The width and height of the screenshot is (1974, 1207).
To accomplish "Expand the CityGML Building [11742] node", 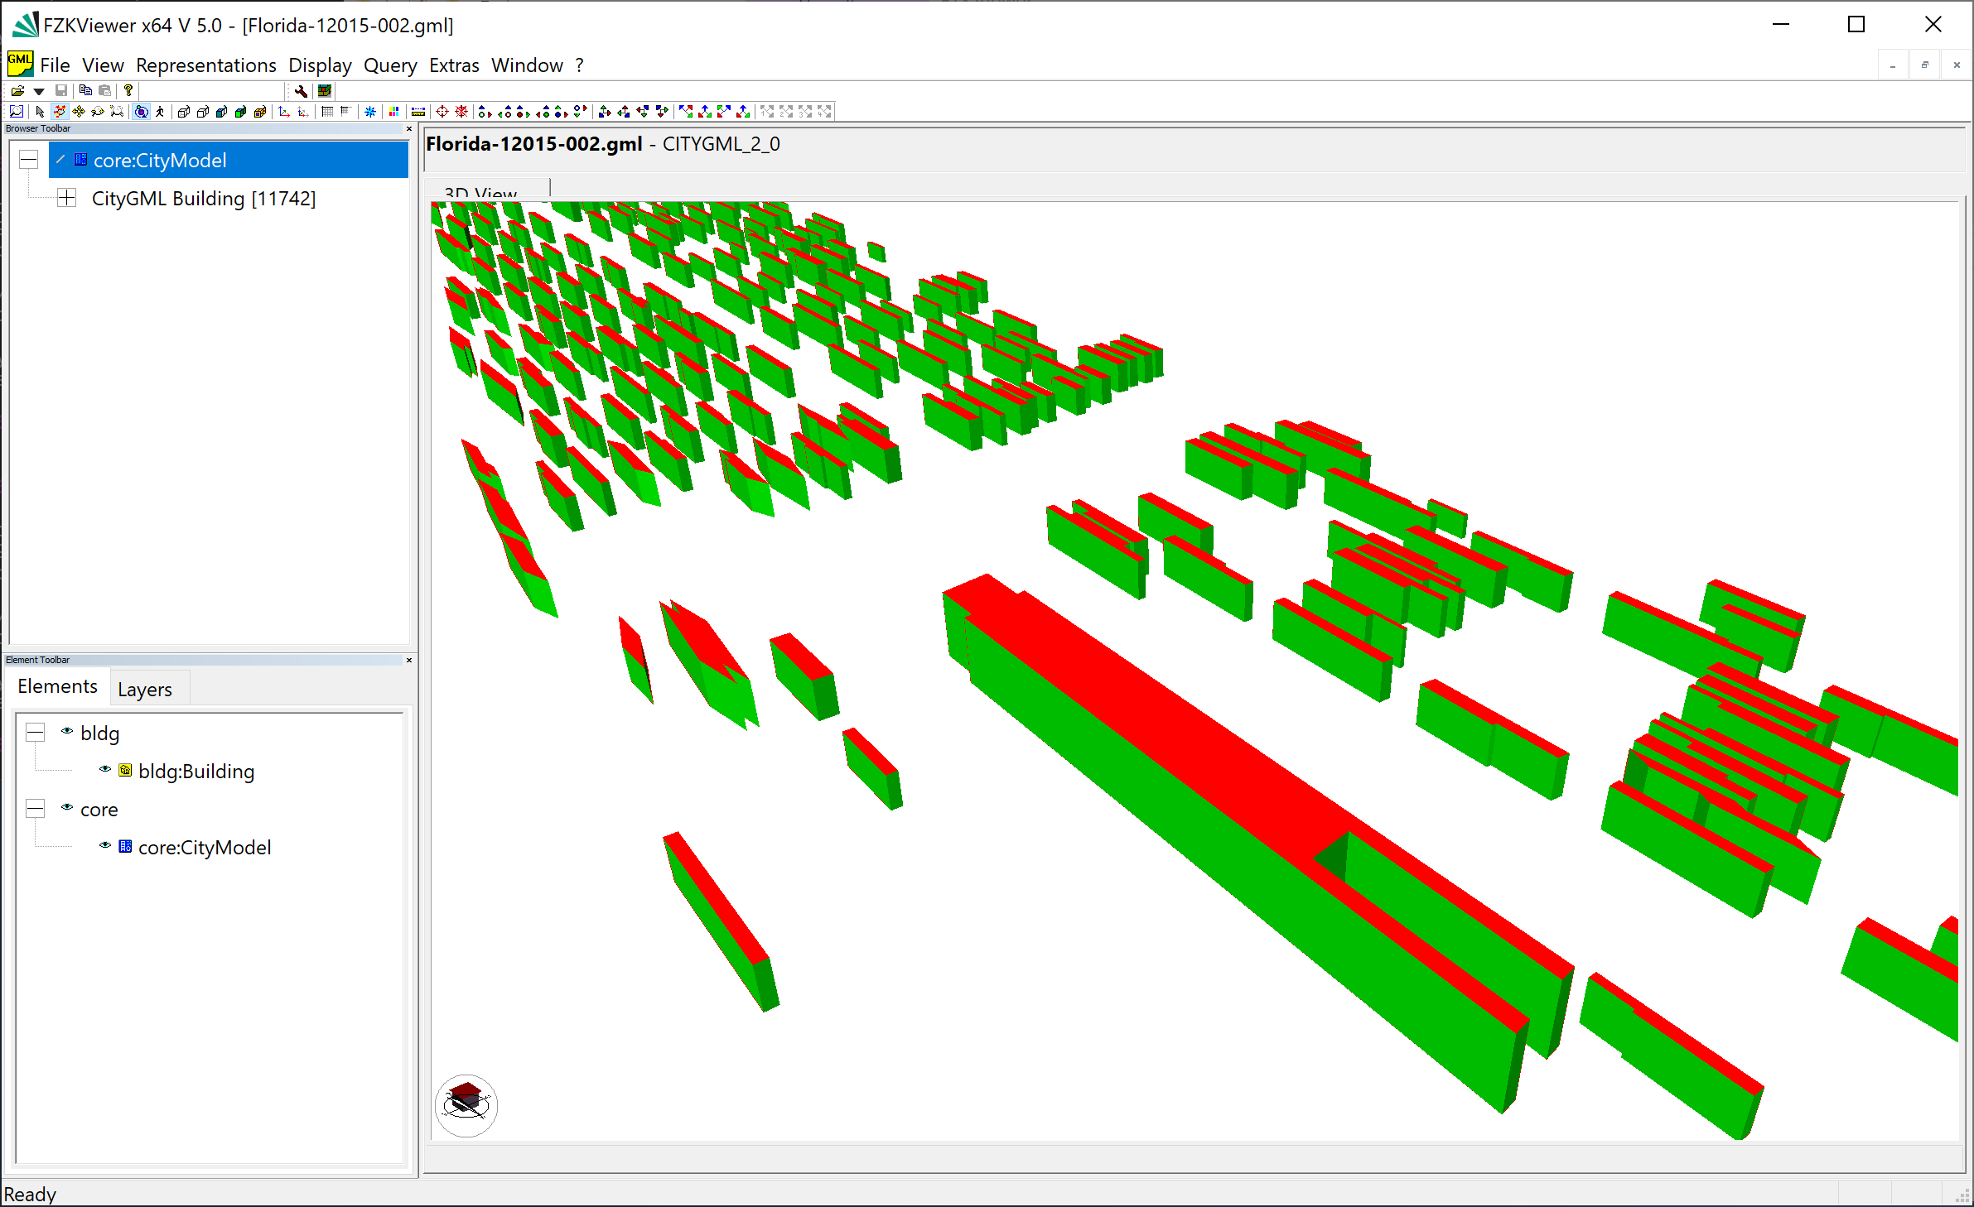I will click(x=66, y=198).
